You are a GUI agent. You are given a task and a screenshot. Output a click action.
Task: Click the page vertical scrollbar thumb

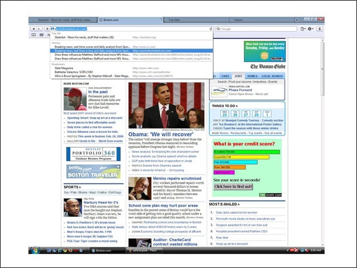point(322,69)
